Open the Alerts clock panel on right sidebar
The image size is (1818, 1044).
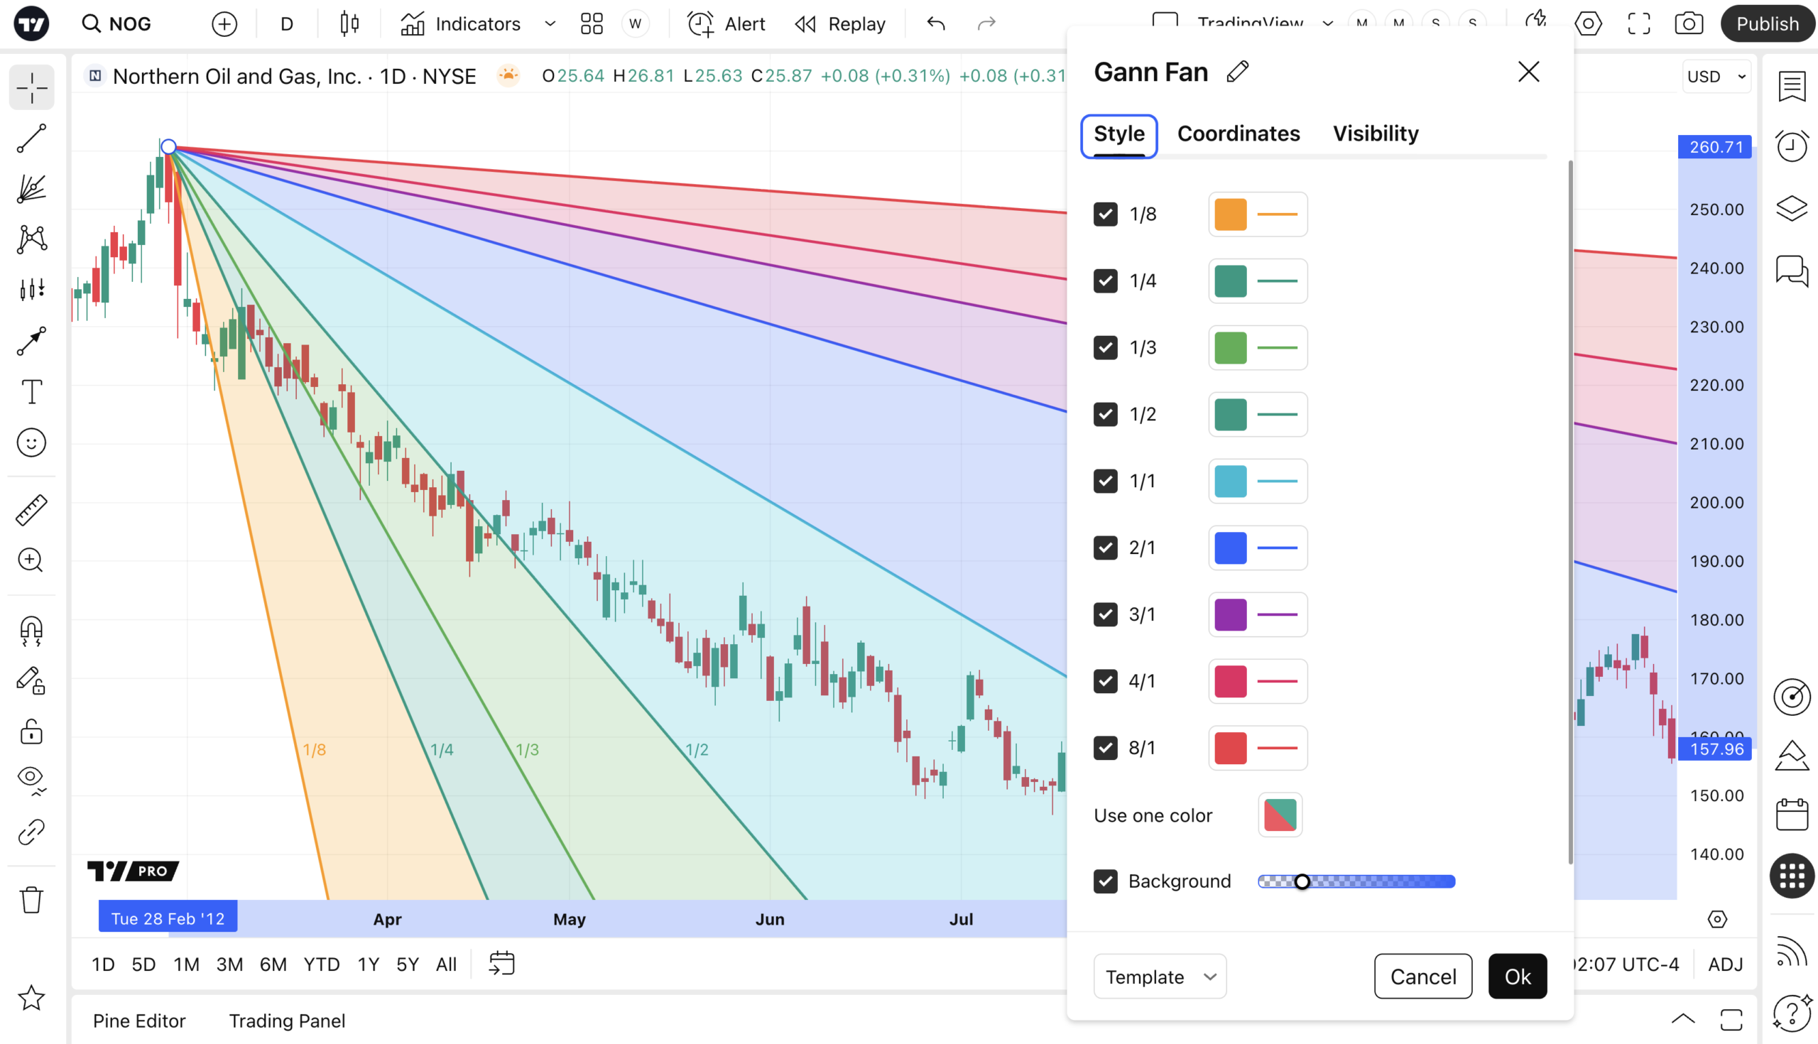click(x=1791, y=146)
